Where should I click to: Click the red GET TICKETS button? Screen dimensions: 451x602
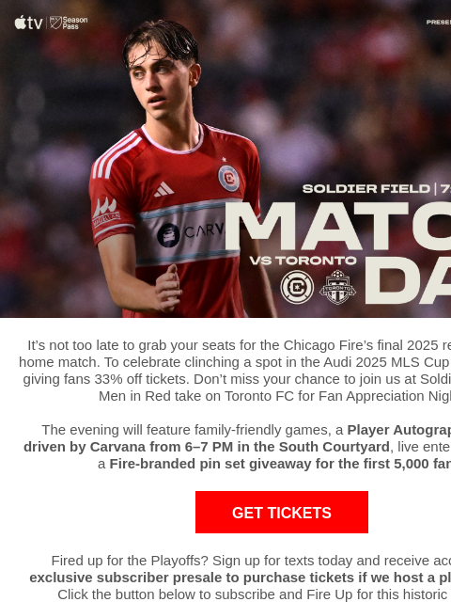point(282,512)
